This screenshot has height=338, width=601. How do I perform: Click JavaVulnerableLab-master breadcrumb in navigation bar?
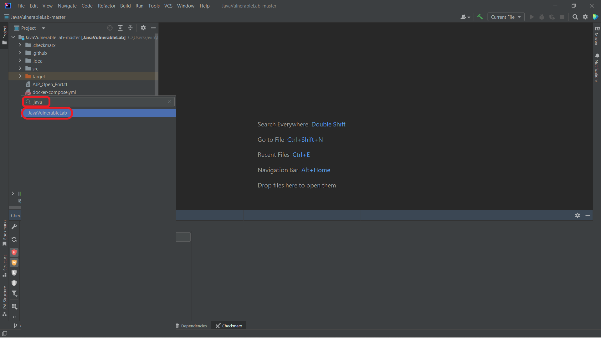(x=35, y=17)
